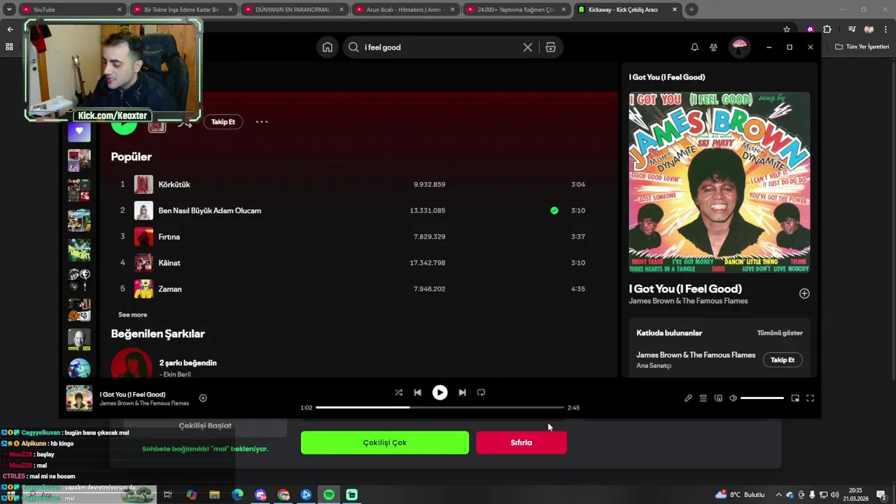Play Zaman track row
This screenshot has width=896, height=504.
tap(357, 289)
